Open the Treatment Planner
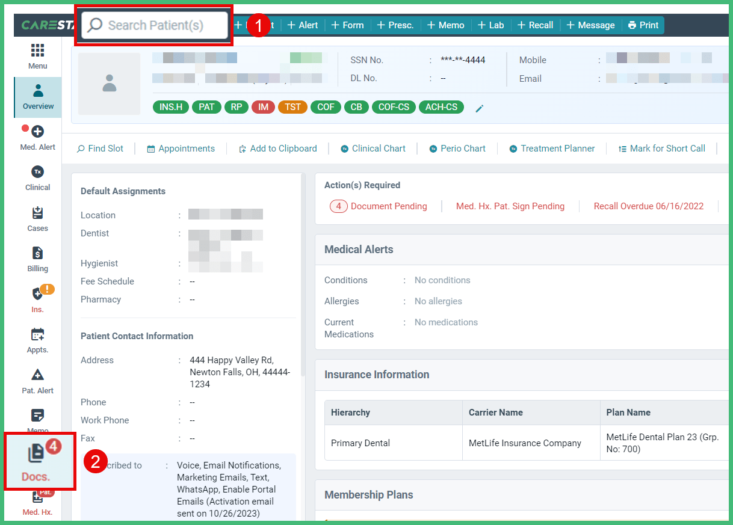Viewport: 733px width, 525px height. click(x=551, y=148)
